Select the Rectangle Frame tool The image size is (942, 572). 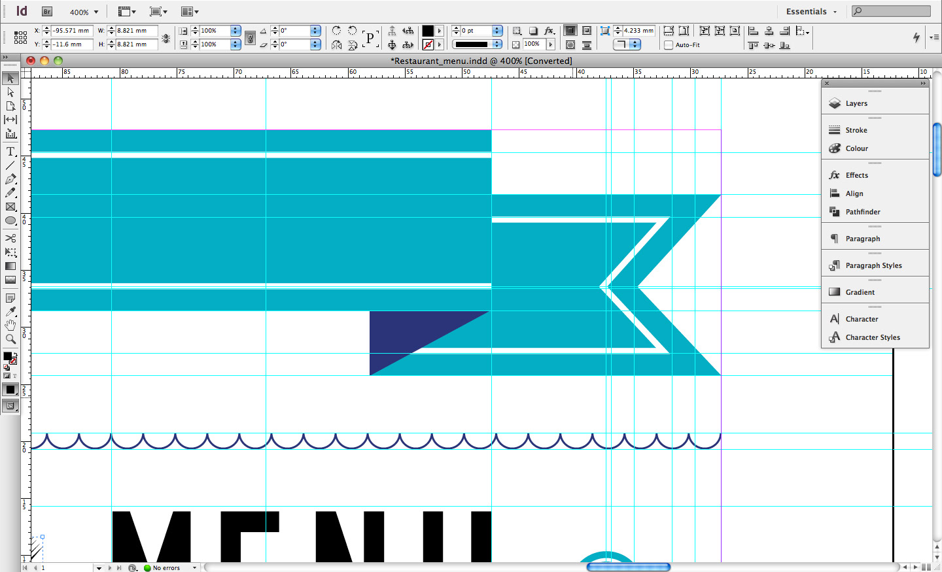point(10,207)
